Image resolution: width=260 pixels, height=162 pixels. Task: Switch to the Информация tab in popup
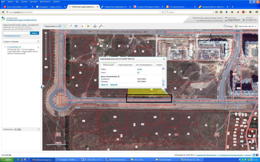(x=109, y=65)
